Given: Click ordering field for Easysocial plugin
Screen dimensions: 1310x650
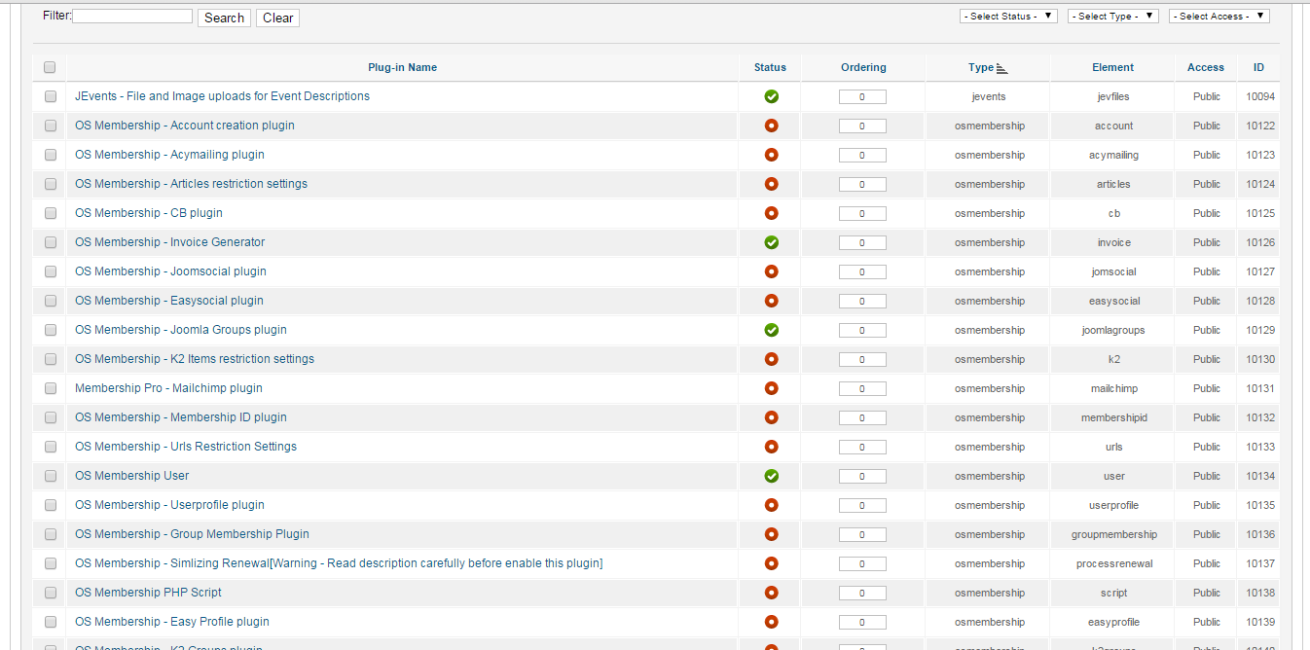Looking at the screenshot, I should (x=862, y=301).
